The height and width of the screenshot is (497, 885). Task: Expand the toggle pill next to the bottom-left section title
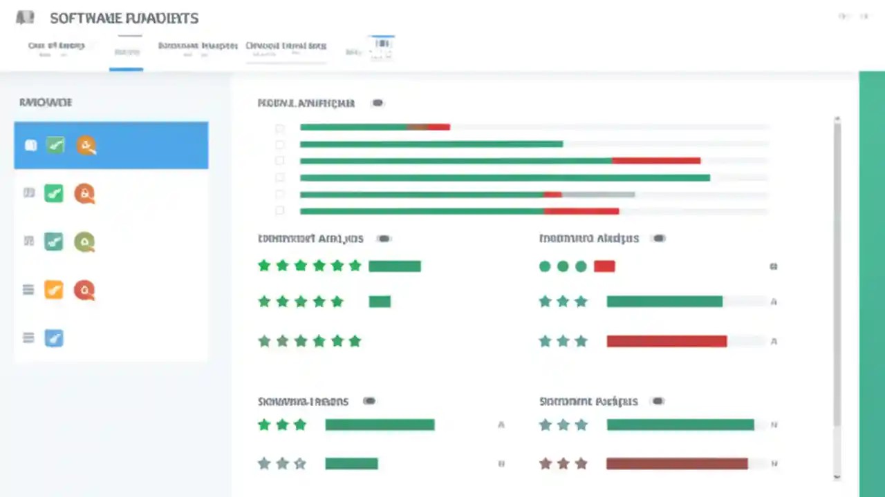tap(369, 400)
